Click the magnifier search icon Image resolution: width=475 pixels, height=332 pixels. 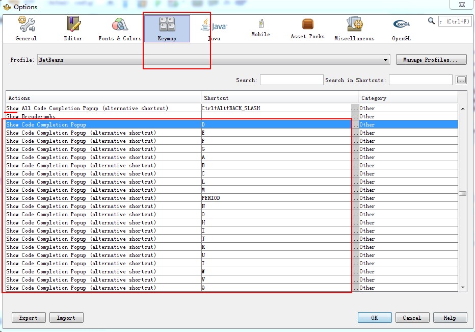[431, 21]
